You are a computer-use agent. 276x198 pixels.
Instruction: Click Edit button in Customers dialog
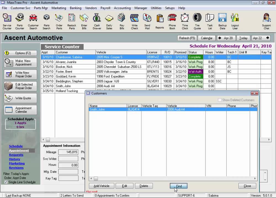(124, 186)
